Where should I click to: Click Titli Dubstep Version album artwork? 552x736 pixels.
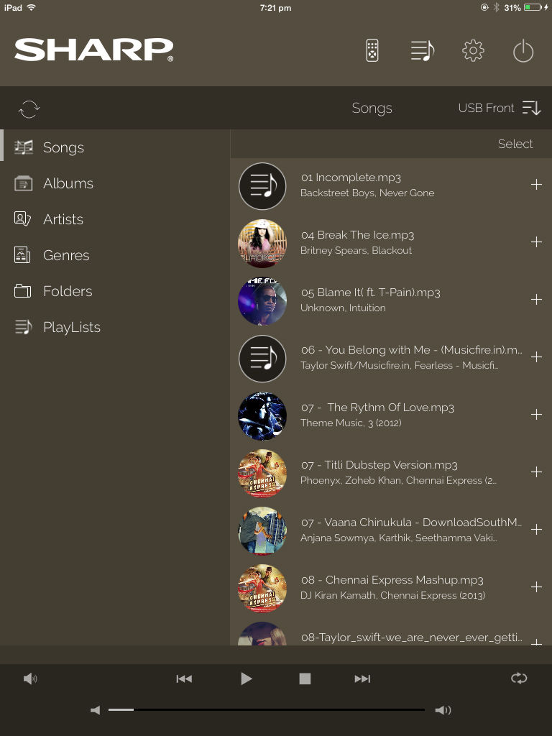(262, 473)
